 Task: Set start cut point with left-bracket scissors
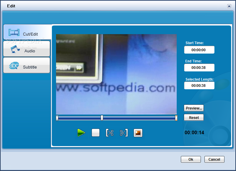click(110, 133)
